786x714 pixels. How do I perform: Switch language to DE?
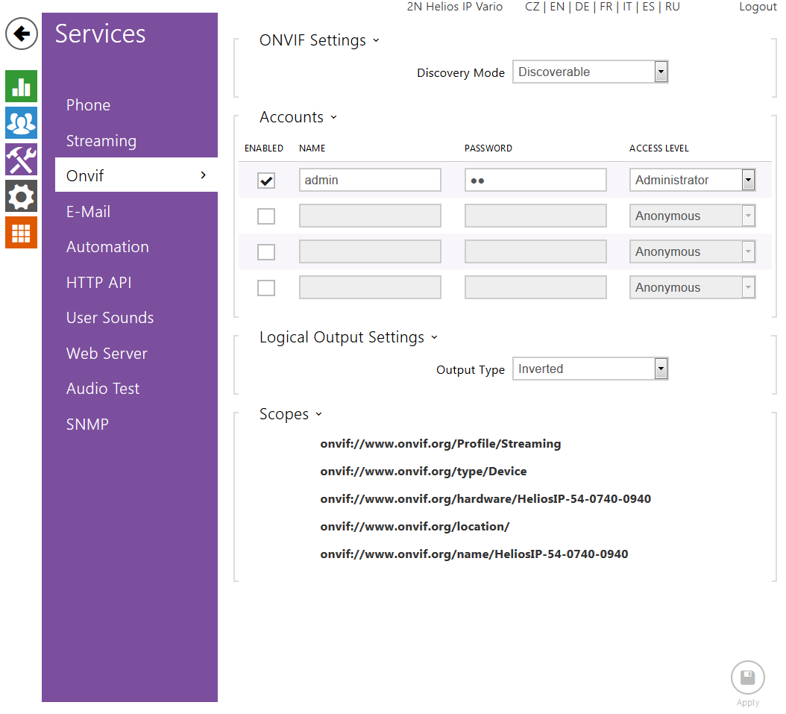(582, 7)
